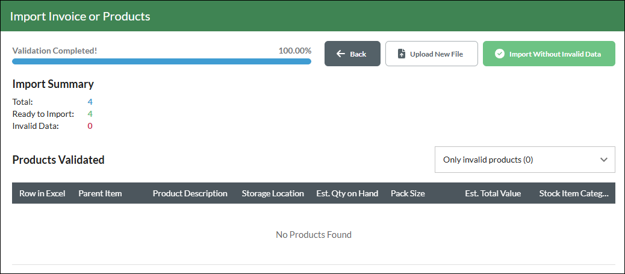Click the chevron arrow of products filter
Viewport: 625px width, 274px height.
[603, 160]
